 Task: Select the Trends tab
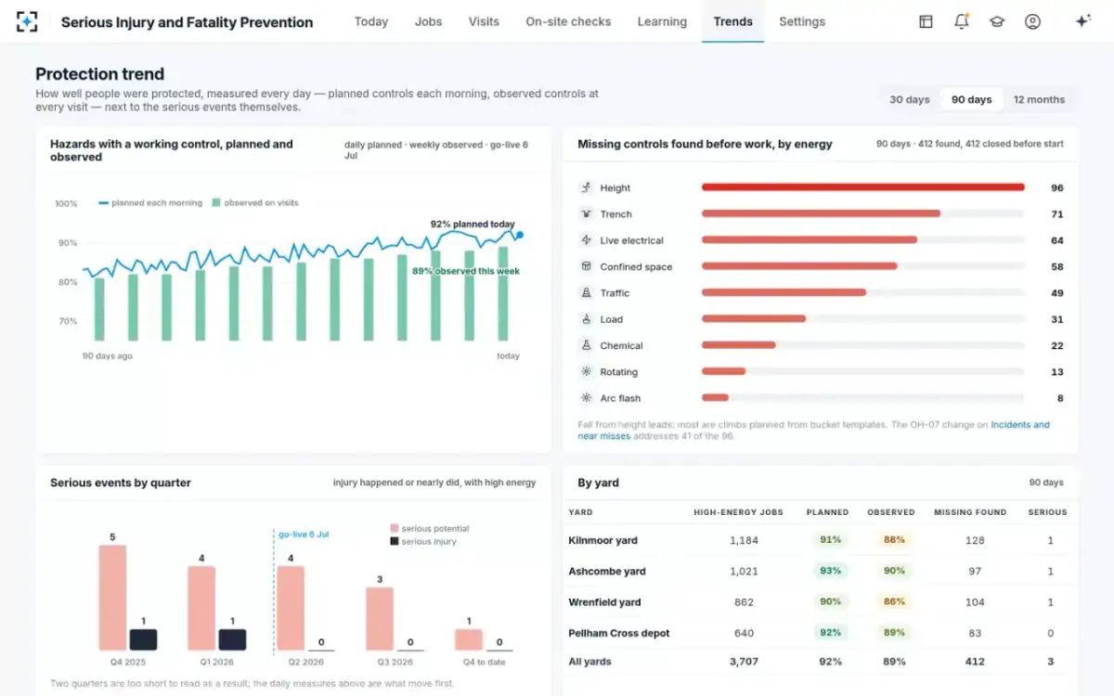click(733, 21)
